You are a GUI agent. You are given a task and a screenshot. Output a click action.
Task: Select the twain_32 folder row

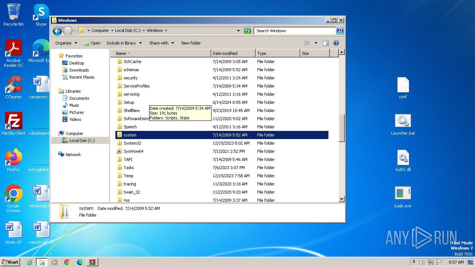222,192
